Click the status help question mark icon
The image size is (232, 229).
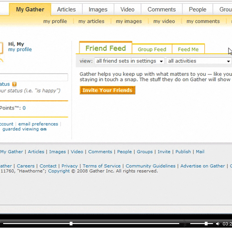tap(14, 84)
